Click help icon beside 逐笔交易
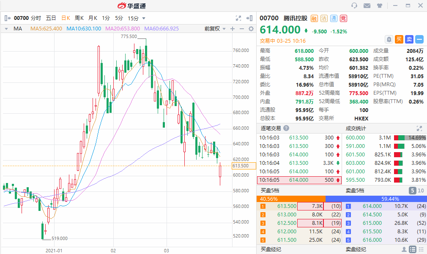This screenshot has height=254, width=427. [x=286, y=128]
